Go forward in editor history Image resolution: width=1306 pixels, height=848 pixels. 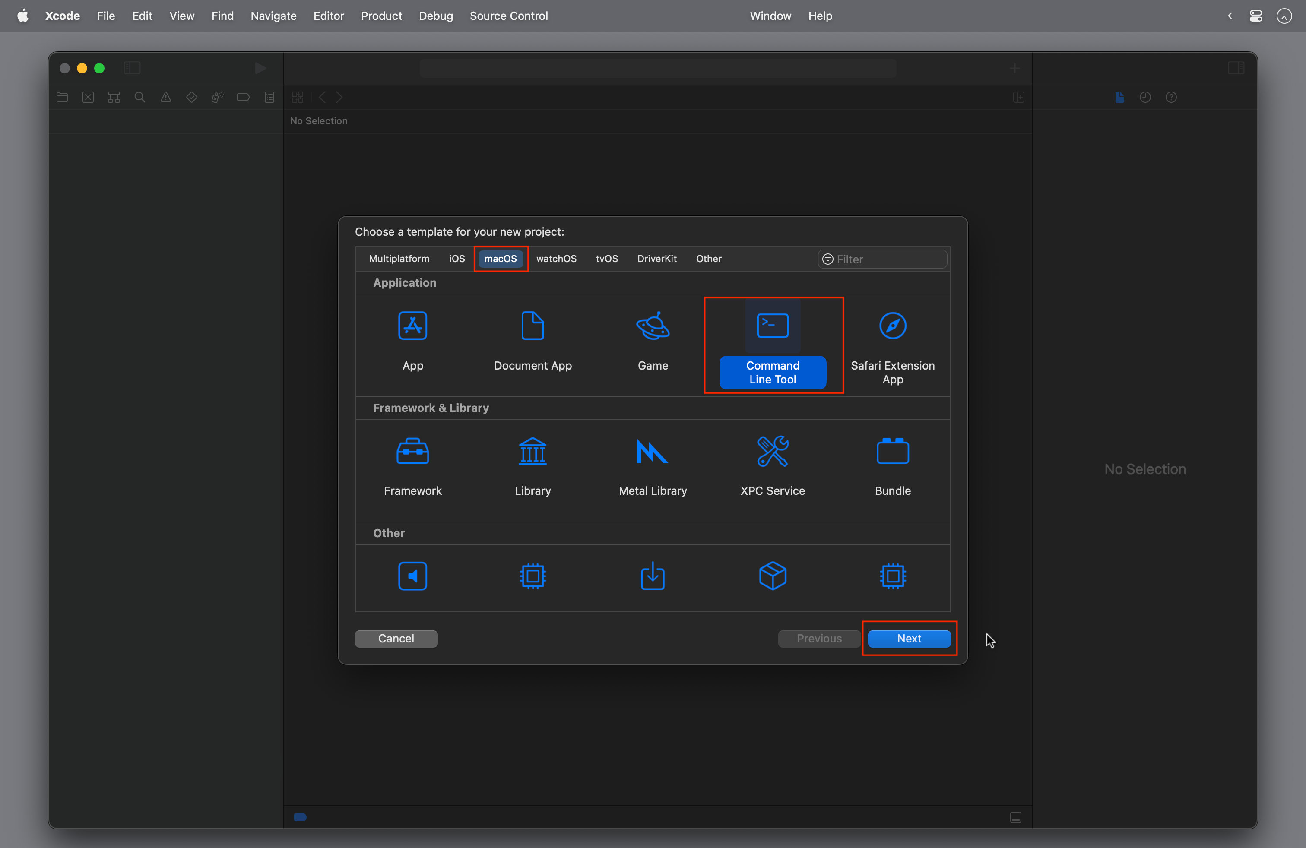tap(339, 97)
